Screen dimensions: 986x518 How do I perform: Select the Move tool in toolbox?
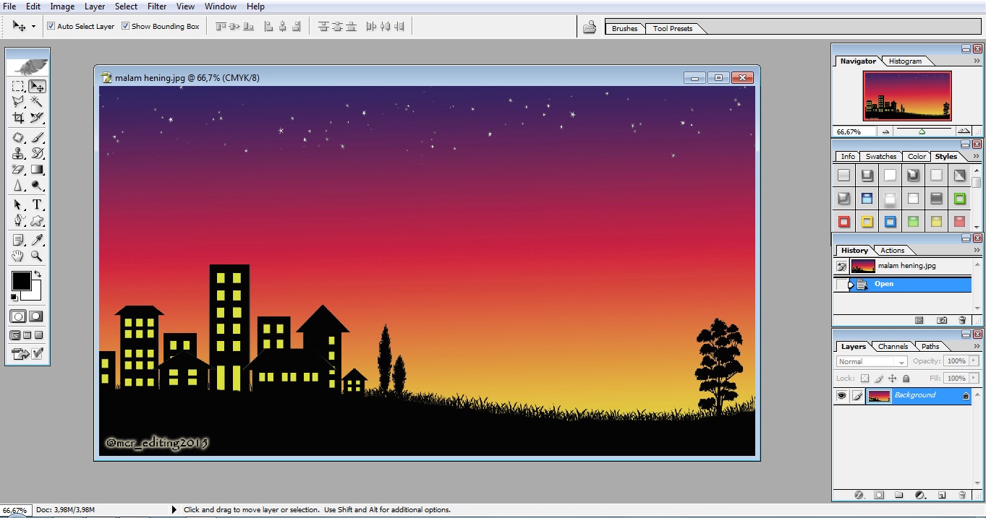[37, 87]
